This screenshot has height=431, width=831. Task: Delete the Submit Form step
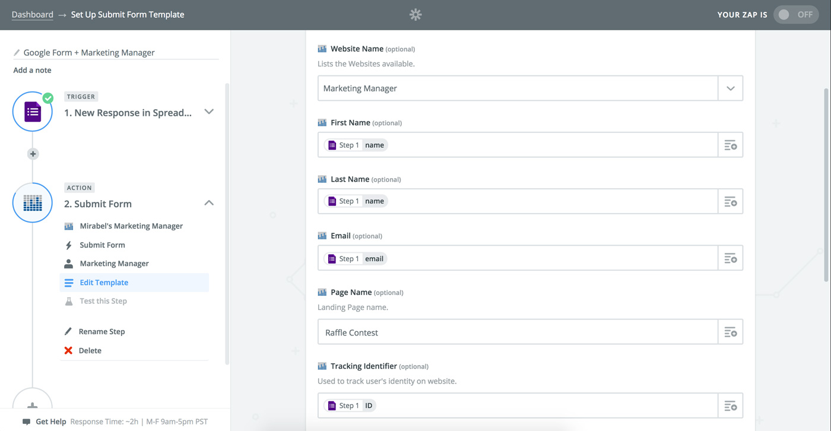click(90, 351)
